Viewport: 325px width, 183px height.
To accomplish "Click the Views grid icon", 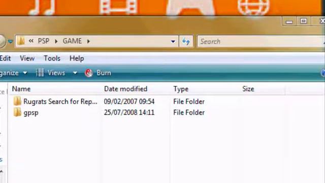I will tap(40, 73).
